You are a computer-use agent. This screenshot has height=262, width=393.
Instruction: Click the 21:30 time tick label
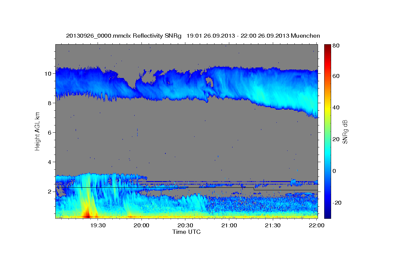[272, 225]
